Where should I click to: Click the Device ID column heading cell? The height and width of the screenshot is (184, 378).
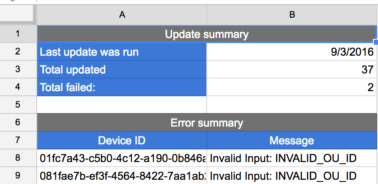tap(122, 140)
